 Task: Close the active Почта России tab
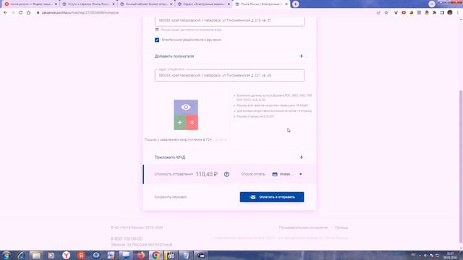pos(286,4)
